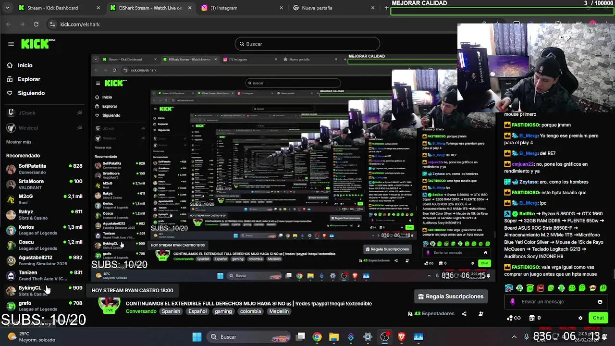Screen dimensions: 615x346
Task: Open Kerios League of Legends channel
Action: pyautogui.click(x=43, y=230)
